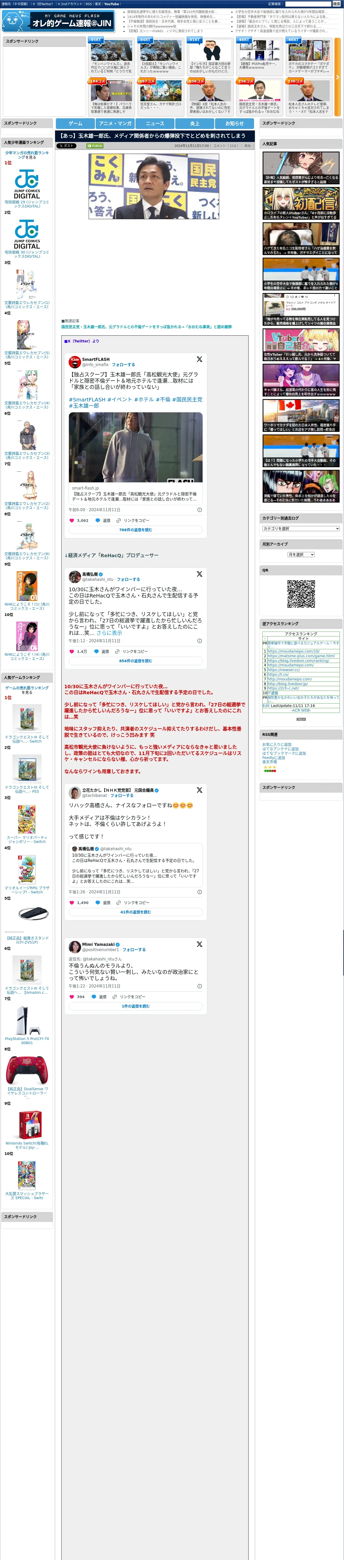
Task: Open カテゴリを選択 dropdown
Action: tap(301, 529)
